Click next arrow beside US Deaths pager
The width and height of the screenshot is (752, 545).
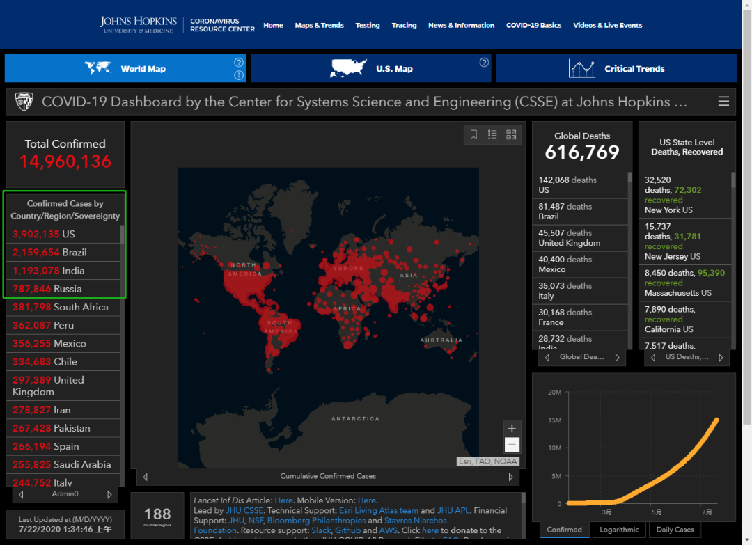(x=721, y=358)
